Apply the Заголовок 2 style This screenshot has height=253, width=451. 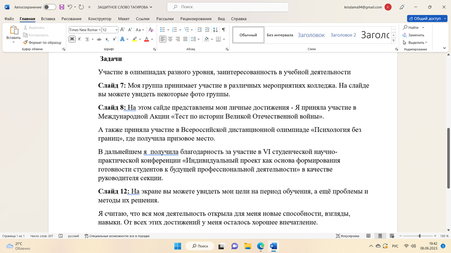pos(344,35)
